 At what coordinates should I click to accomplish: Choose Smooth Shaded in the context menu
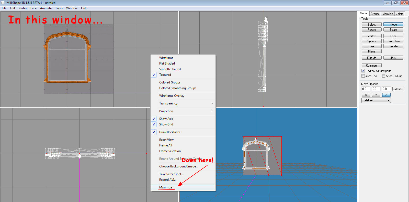click(x=183, y=69)
